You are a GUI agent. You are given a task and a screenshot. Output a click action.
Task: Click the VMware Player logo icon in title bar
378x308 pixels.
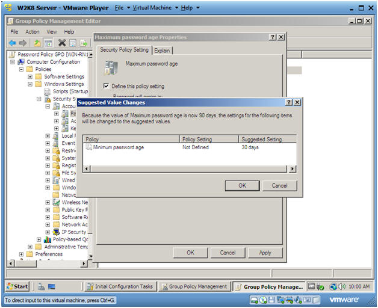pyautogui.click(x=8, y=7)
